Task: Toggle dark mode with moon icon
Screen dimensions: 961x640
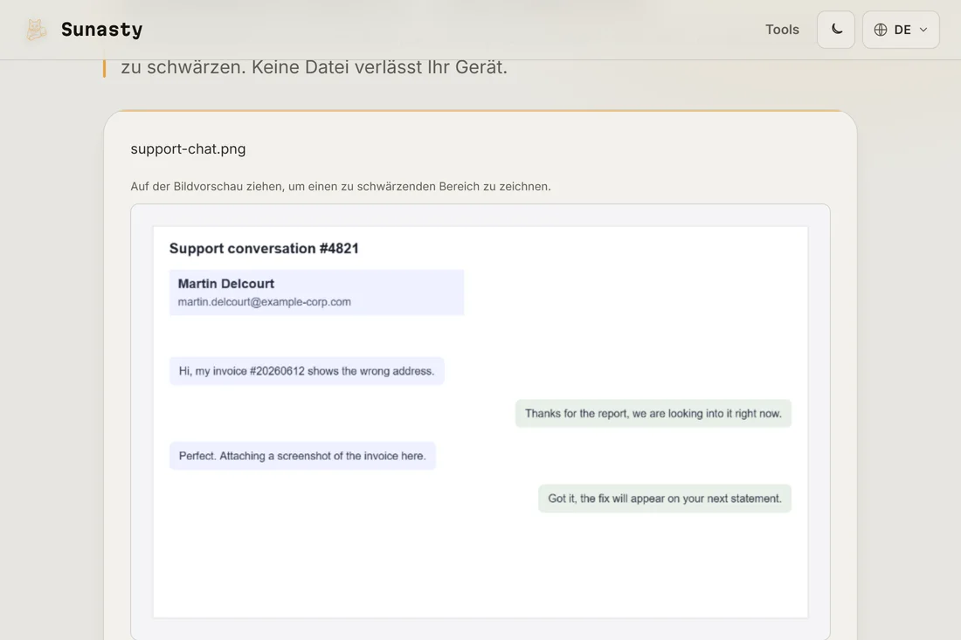Action: point(836,30)
